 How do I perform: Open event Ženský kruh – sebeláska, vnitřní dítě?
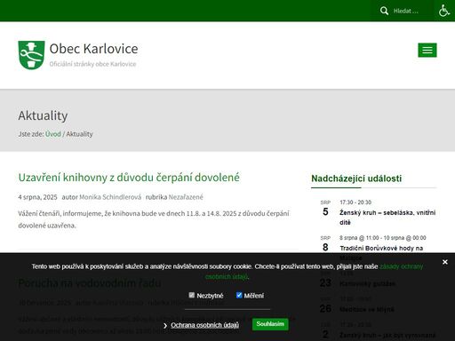pos(387,218)
